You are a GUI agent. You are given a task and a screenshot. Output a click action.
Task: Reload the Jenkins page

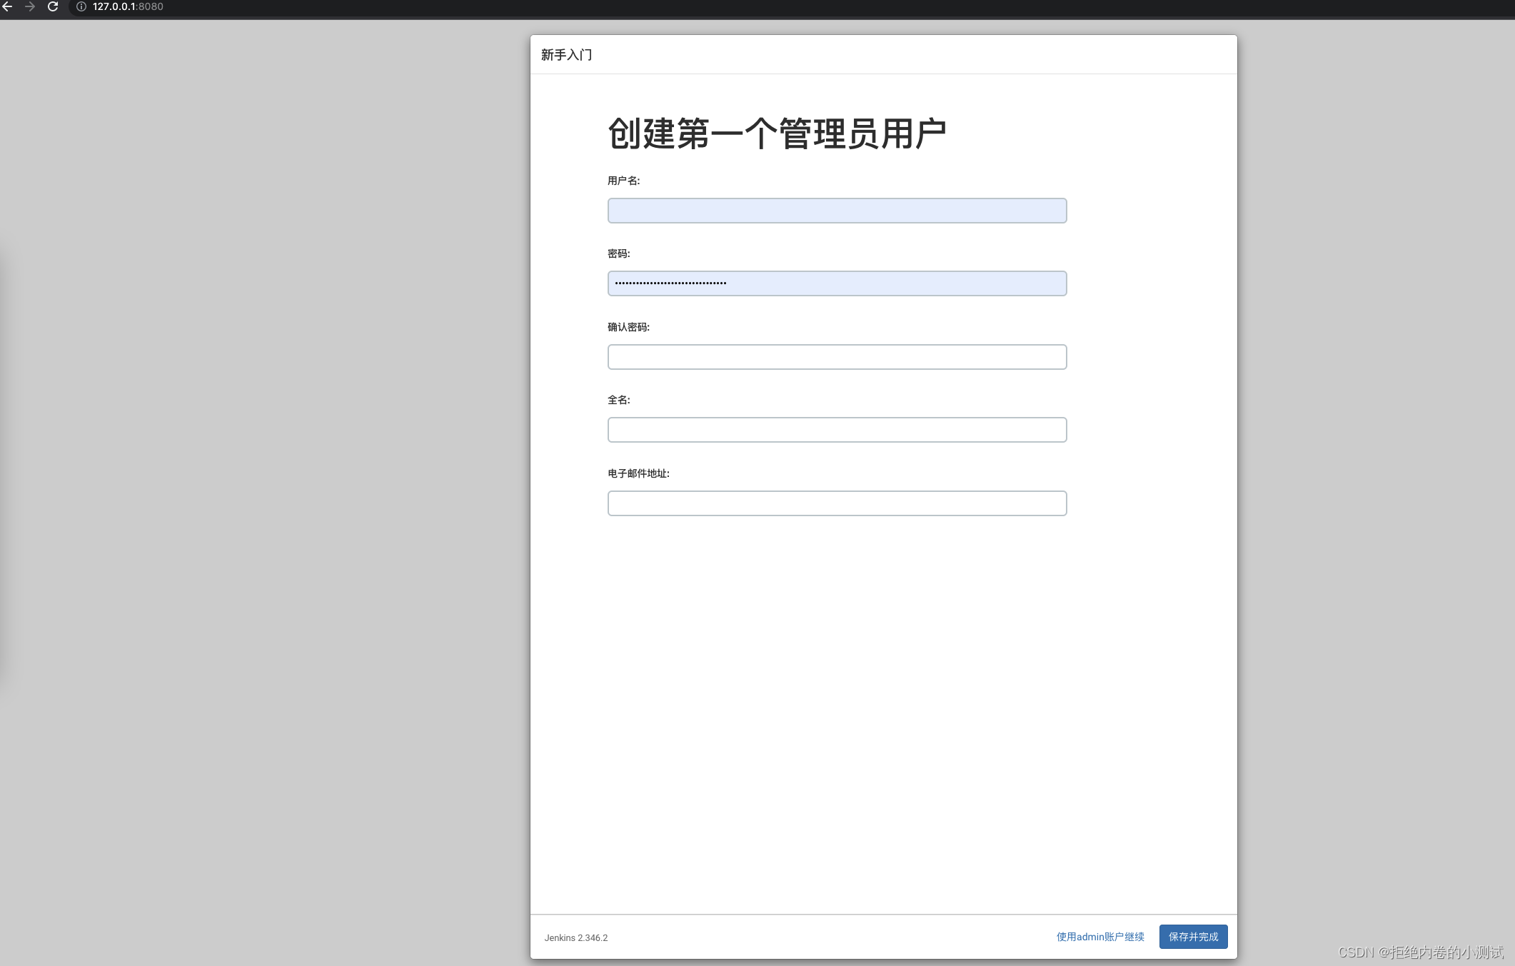point(53,6)
